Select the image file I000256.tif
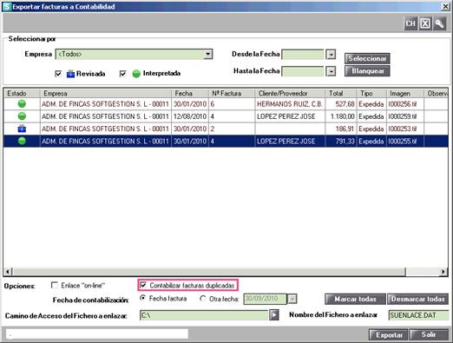 coord(405,104)
